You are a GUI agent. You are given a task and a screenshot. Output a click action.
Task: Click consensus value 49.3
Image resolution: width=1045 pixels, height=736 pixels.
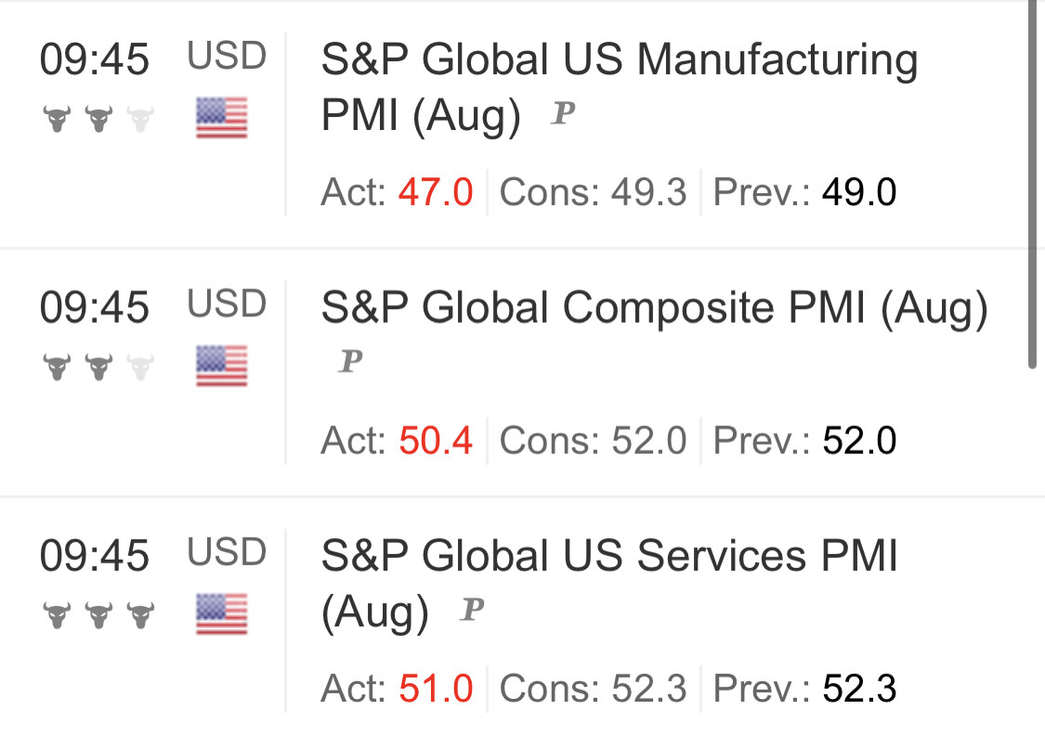click(648, 193)
